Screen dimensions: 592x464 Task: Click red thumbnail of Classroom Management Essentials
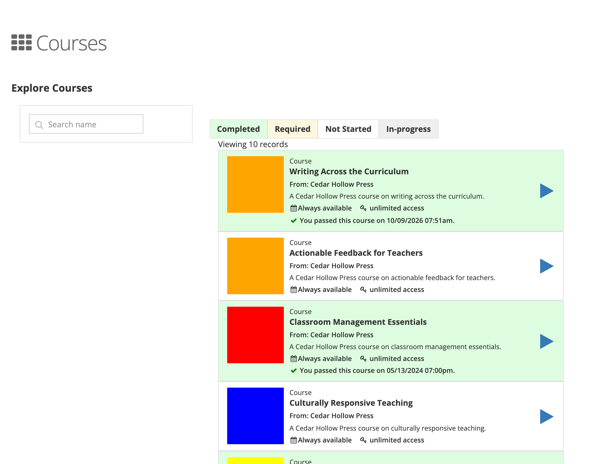(255, 335)
